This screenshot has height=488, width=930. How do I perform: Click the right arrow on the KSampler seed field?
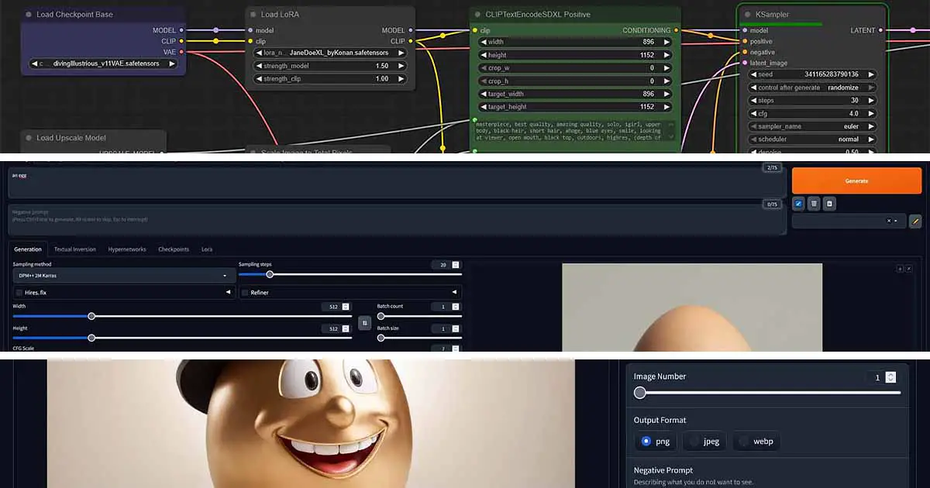pos(871,74)
